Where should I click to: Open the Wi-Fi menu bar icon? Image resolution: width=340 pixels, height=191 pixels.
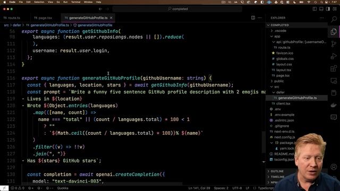point(309,2)
